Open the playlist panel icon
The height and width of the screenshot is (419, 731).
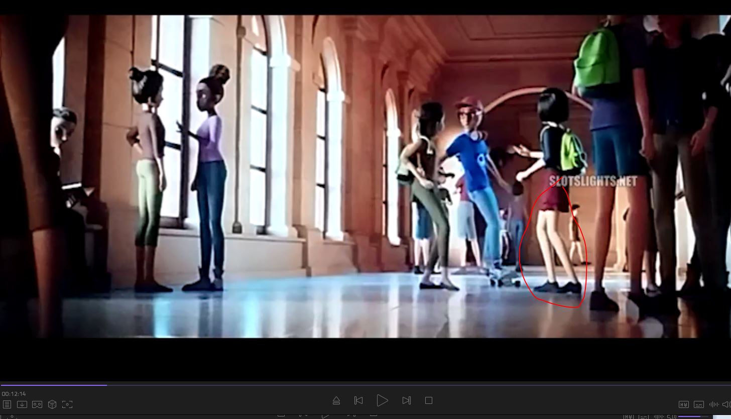click(7, 404)
